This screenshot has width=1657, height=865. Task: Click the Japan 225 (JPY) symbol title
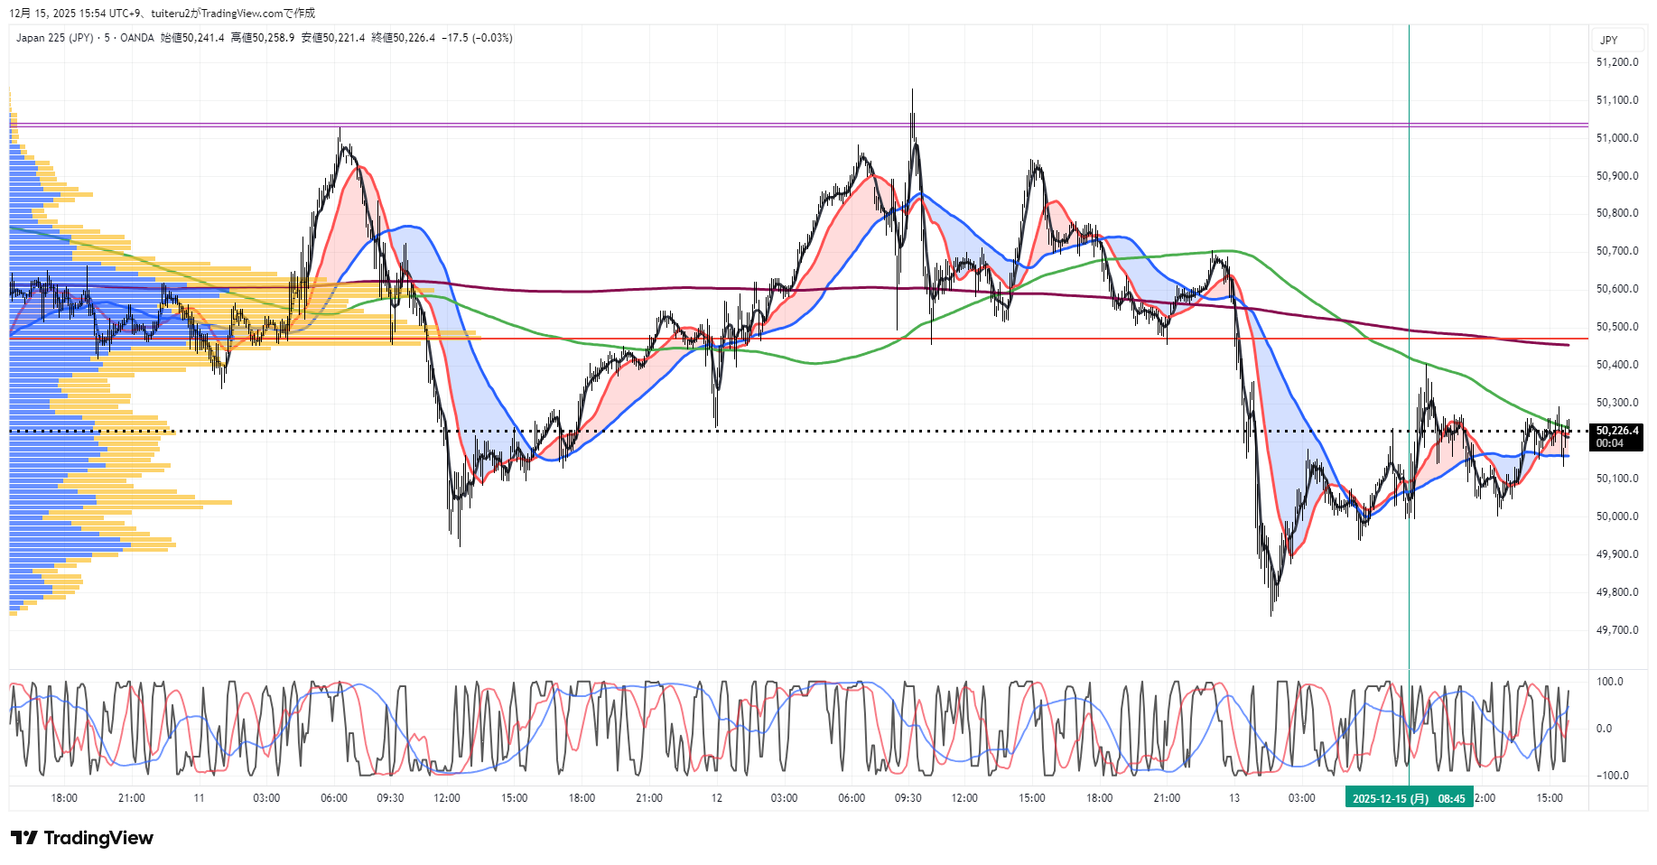coord(54,38)
